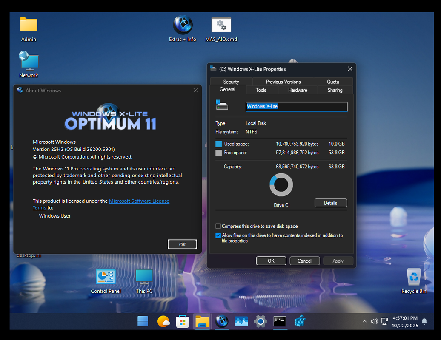Click the NTFS file system value
The image size is (441, 340).
252,132
